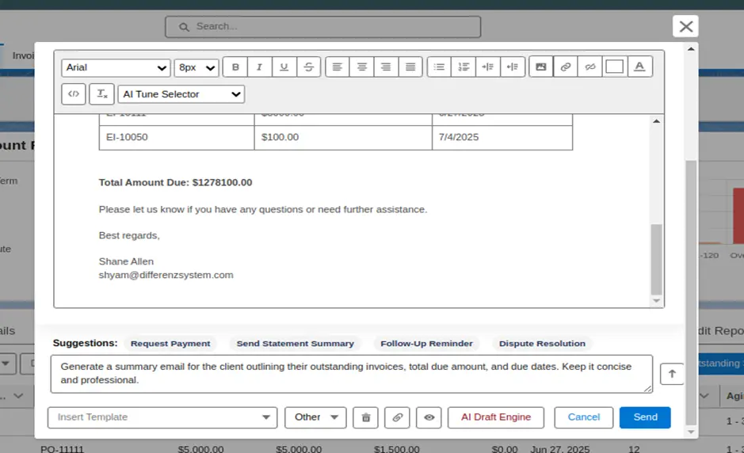Insert a hyperlink
This screenshot has height=453, width=744.
[566, 67]
